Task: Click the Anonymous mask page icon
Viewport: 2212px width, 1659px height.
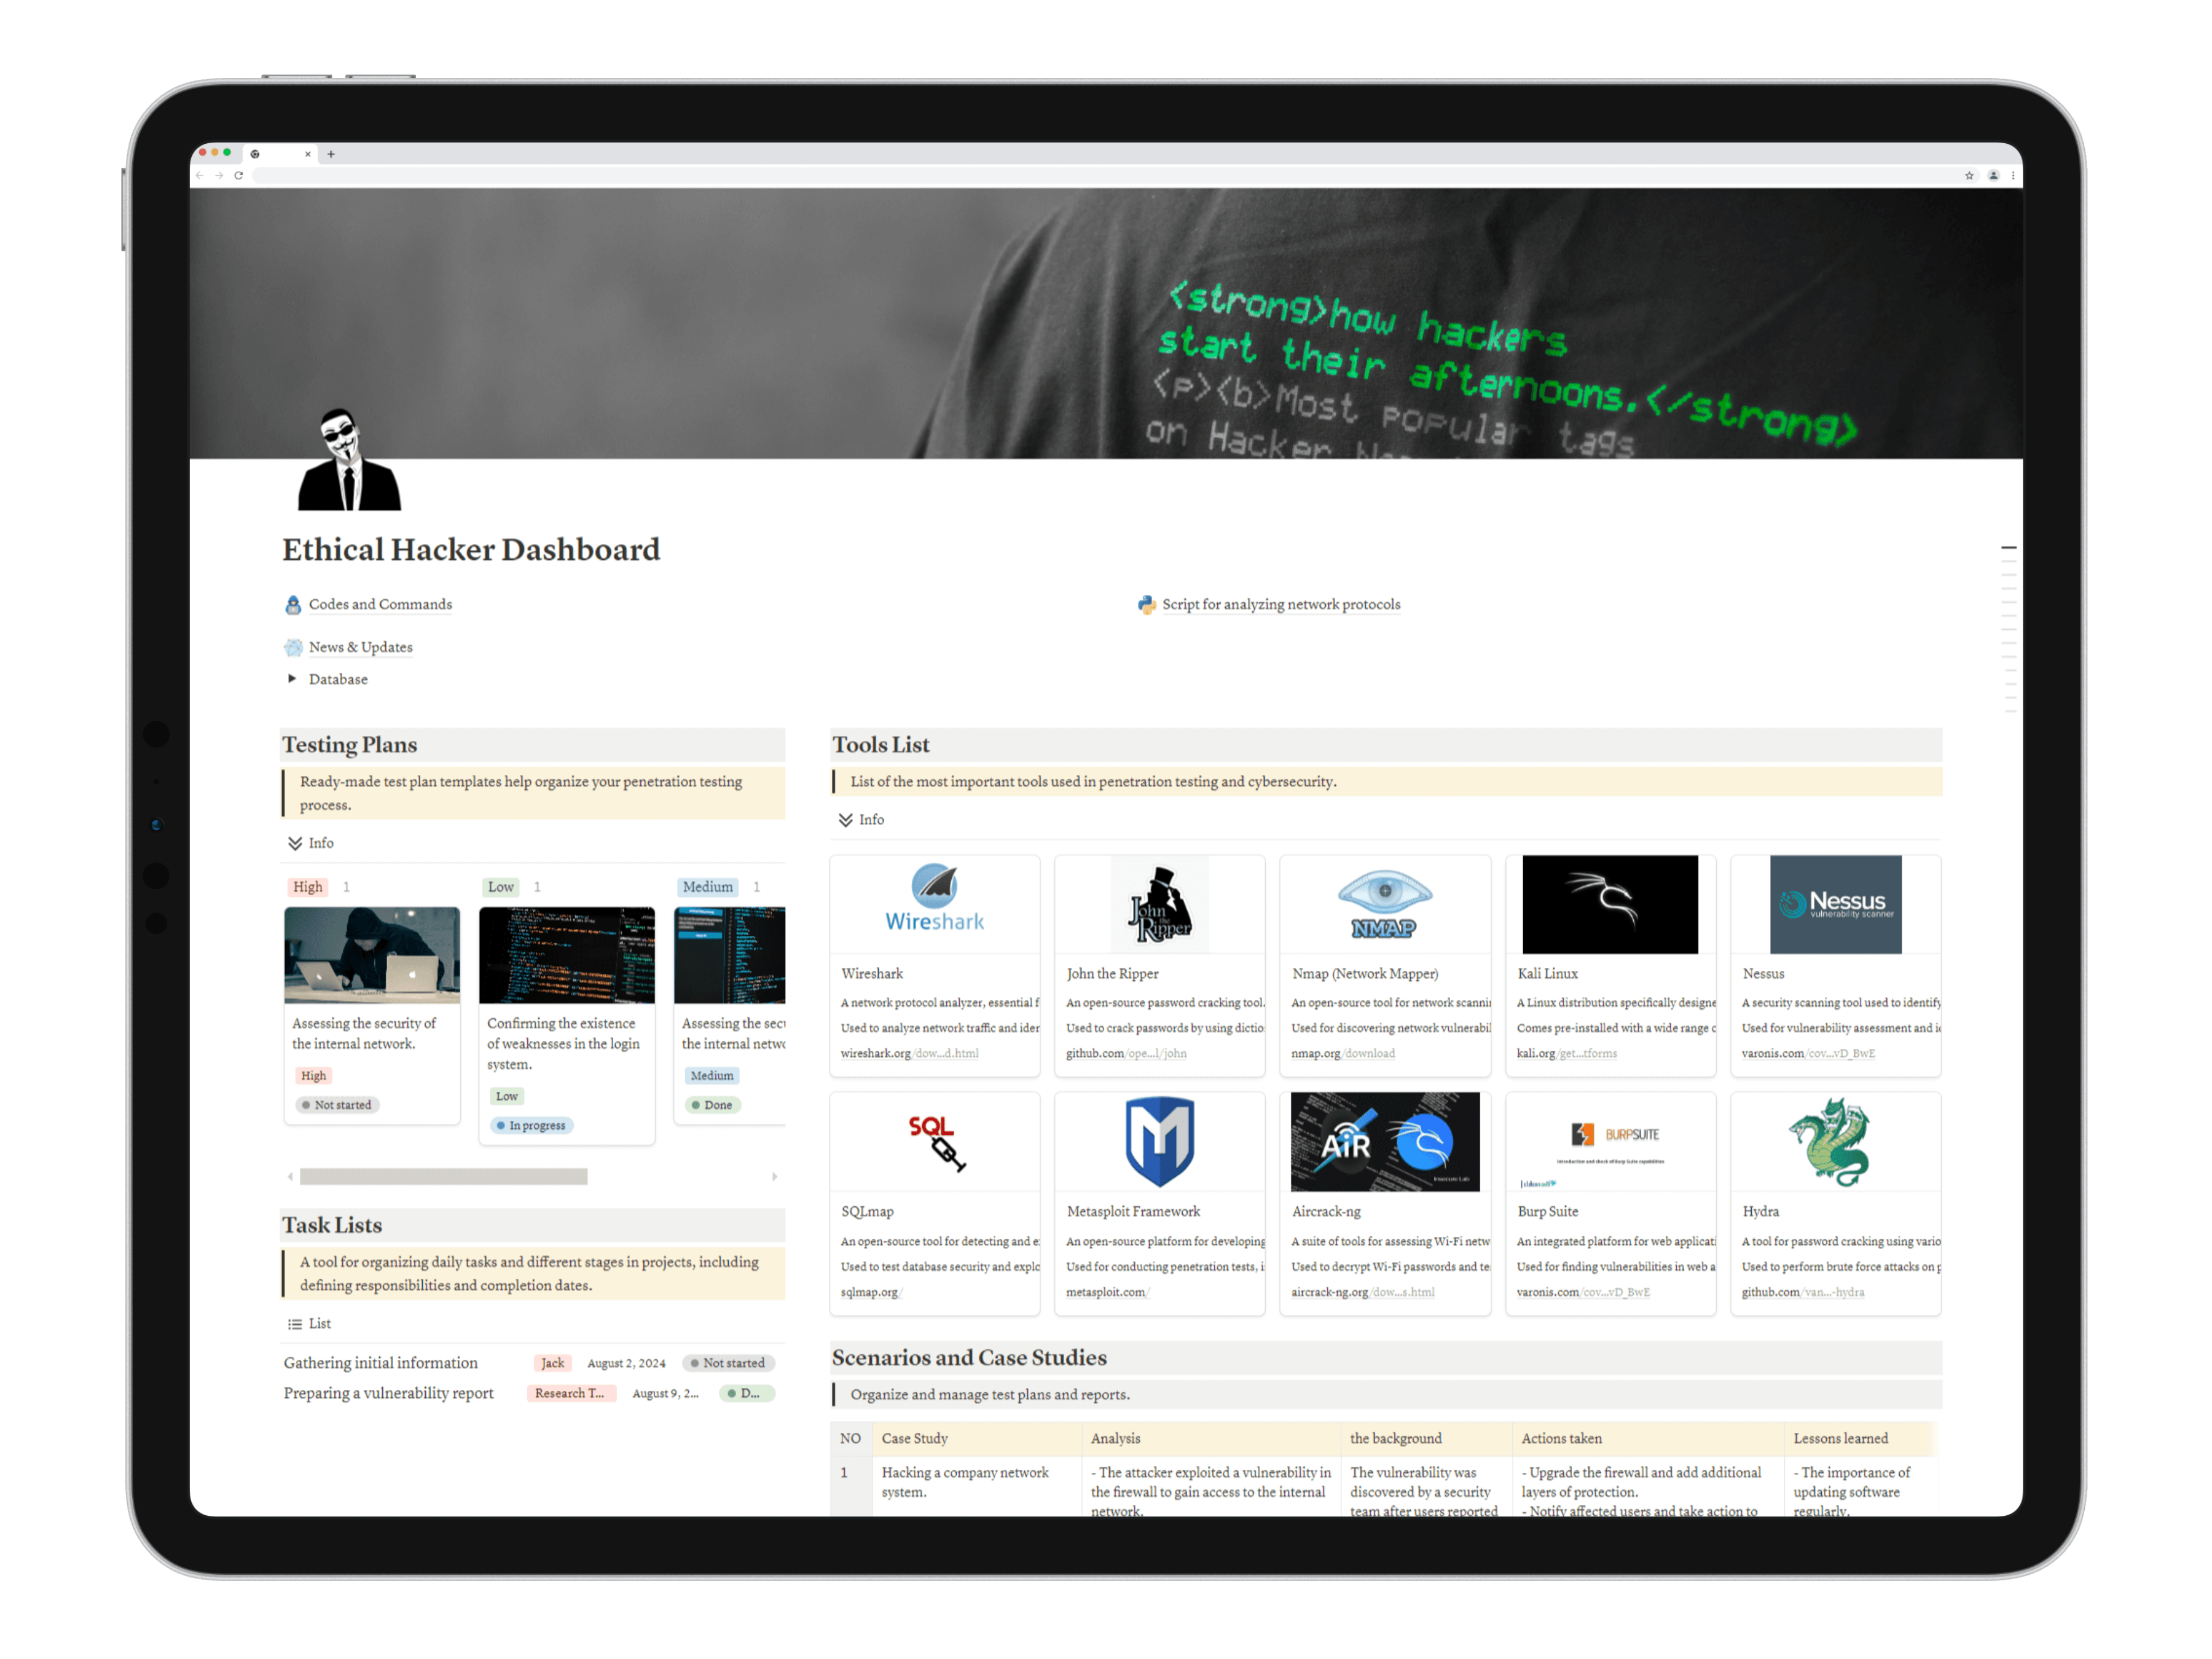Action: pyautogui.click(x=349, y=460)
